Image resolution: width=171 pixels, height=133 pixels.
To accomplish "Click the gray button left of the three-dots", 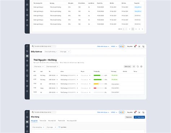I will 127,66.
